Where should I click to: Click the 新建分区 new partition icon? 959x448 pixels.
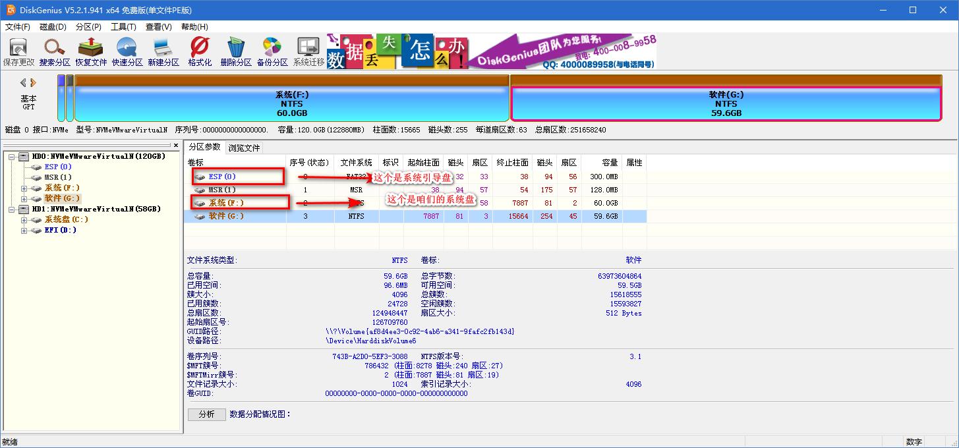[x=163, y=51]
